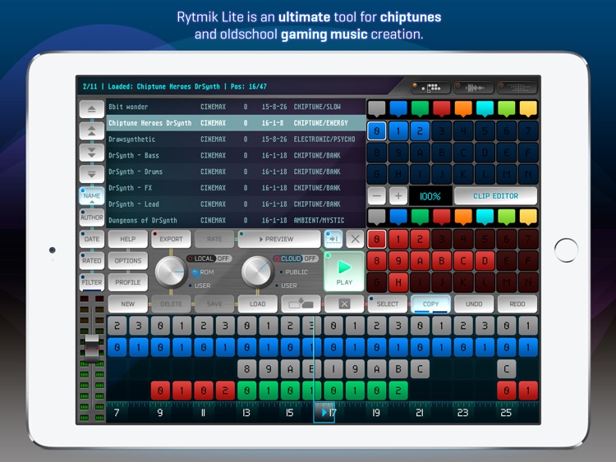This screenshot has width=616, height=462.
Task: Toggle the LOCAL OFF switch
Action: coord(209,258)
